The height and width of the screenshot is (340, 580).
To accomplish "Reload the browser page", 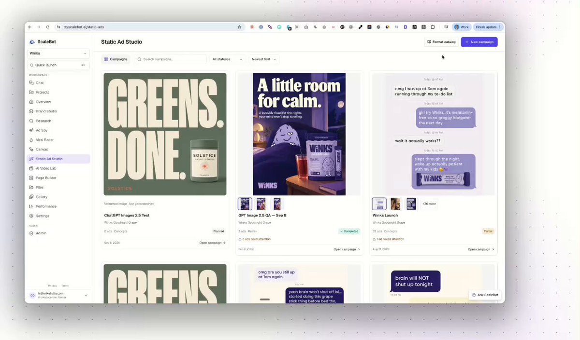I will click(x=48, y=27).
